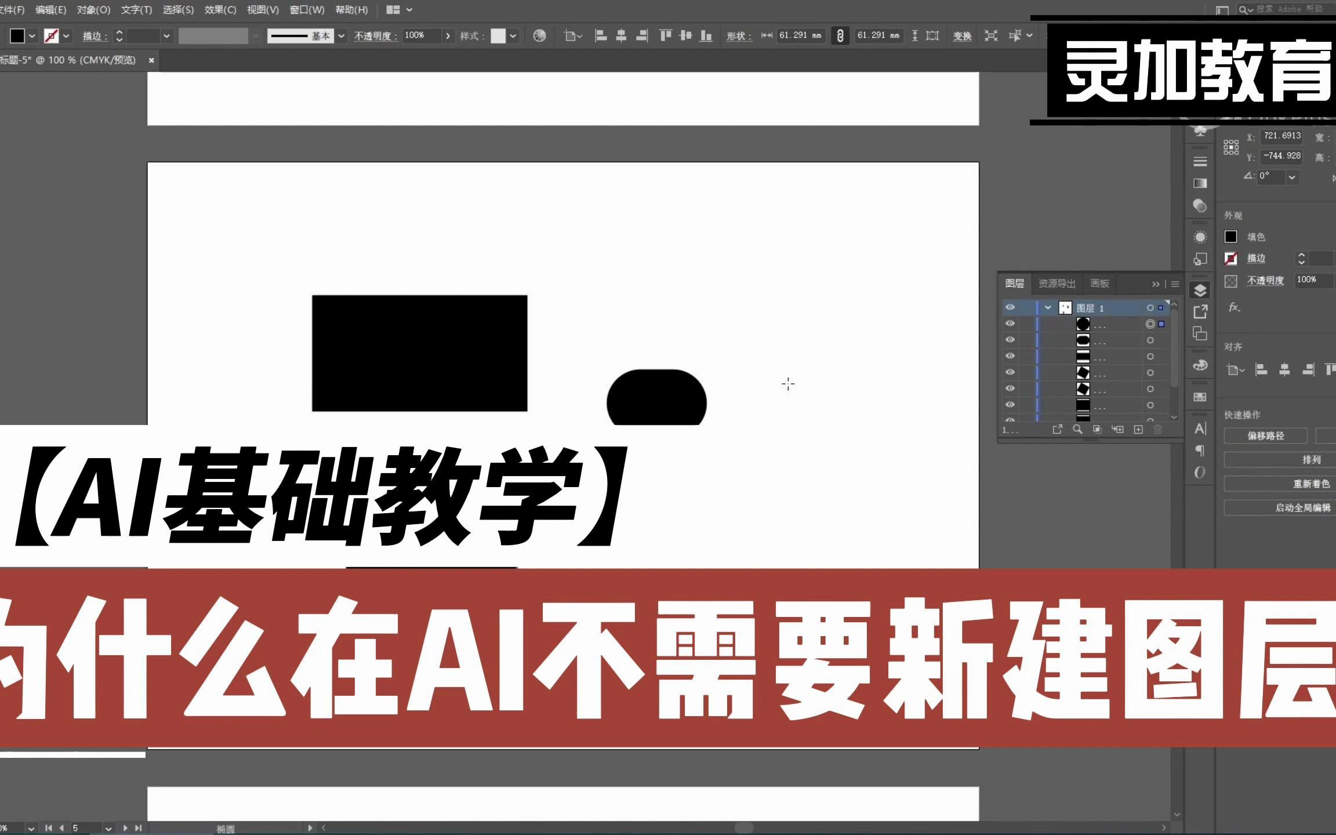Screen dimensions: 1336x835
Task: Hide the rounded rectangle sublayer via its eye
Action: (1010, 340)
